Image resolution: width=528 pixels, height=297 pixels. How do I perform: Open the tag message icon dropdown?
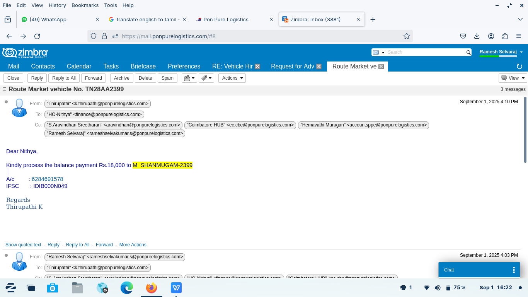[x=206, y=78]
